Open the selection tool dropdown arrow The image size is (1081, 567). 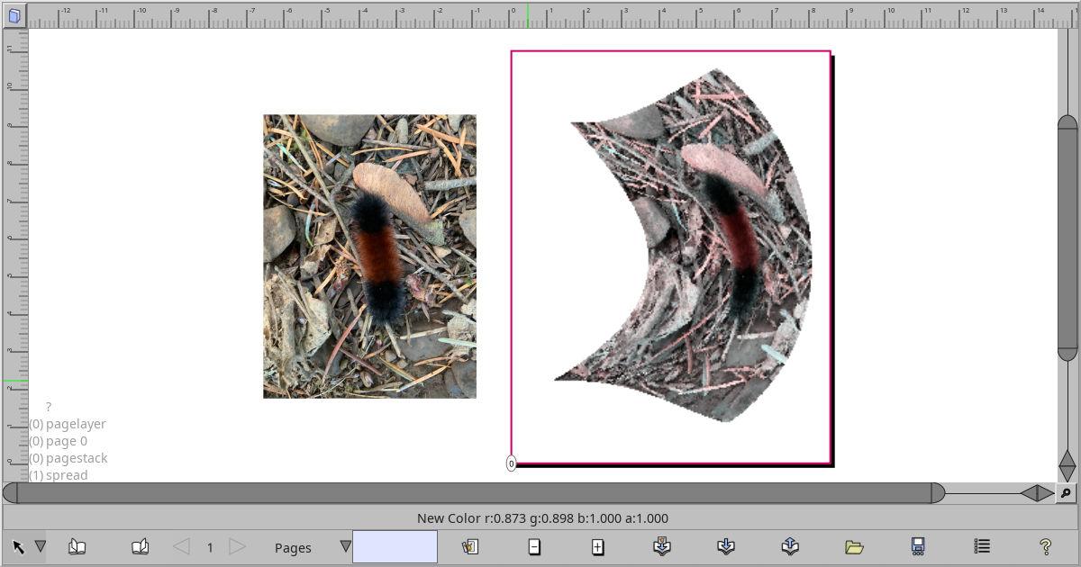[40, 546]
